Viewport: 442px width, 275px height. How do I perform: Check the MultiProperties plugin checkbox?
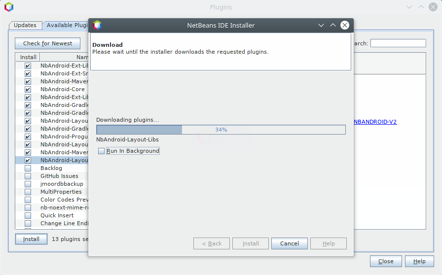[x=28, y=192]
